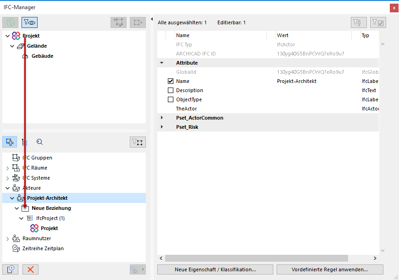399x280 pixels.
Task: Collapse the Neue Beziehung node
Action: click(17, 209)
